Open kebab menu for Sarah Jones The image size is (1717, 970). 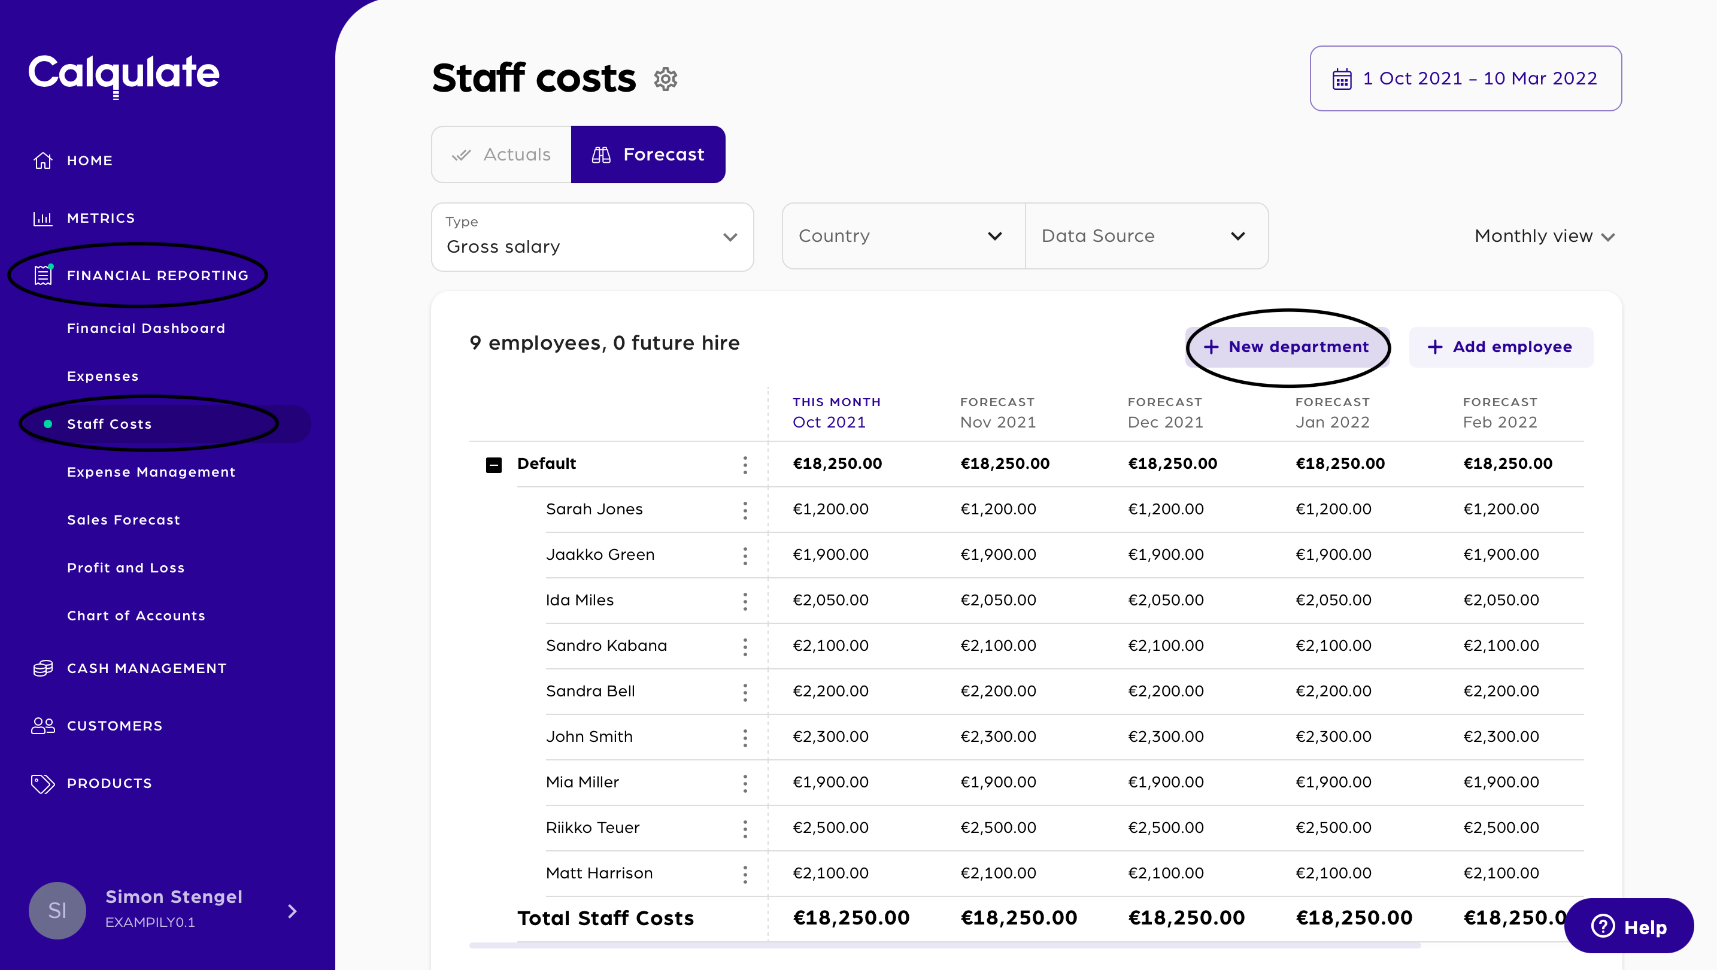745,510
